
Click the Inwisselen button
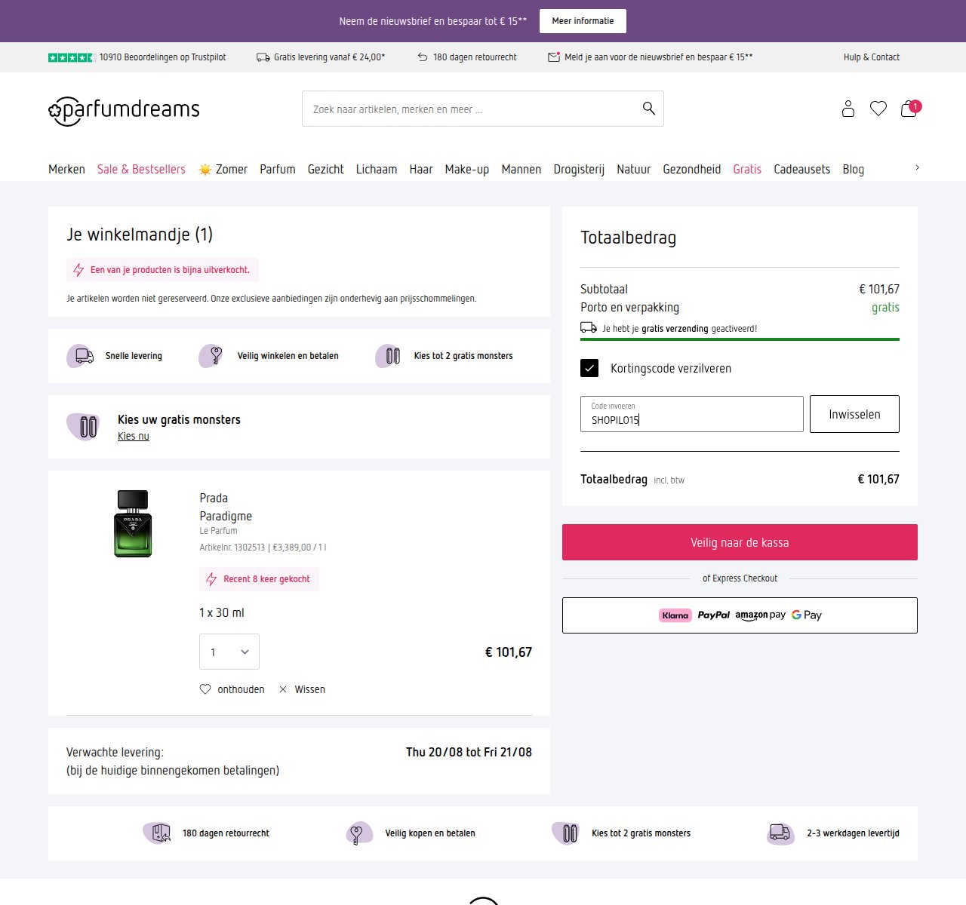pos(854,414)
